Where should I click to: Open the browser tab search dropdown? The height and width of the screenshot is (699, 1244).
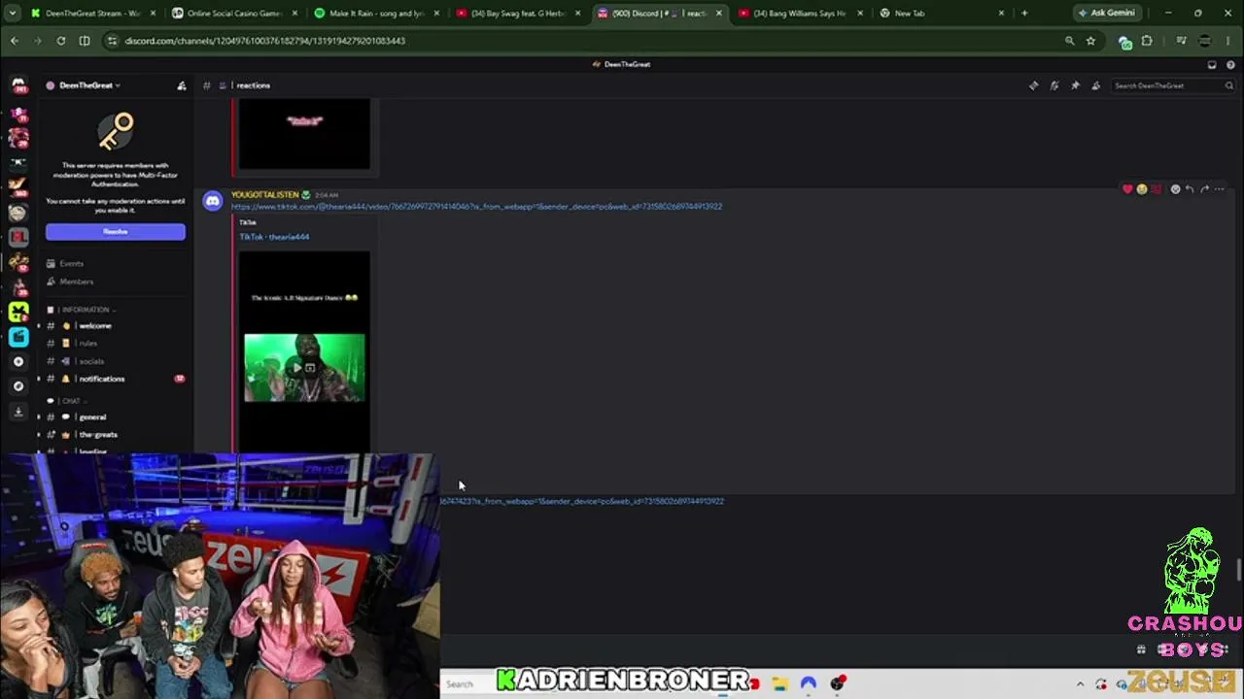pos(15,14)
